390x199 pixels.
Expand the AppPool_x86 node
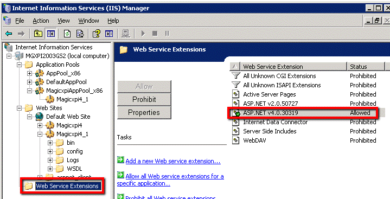click(29, 73)
